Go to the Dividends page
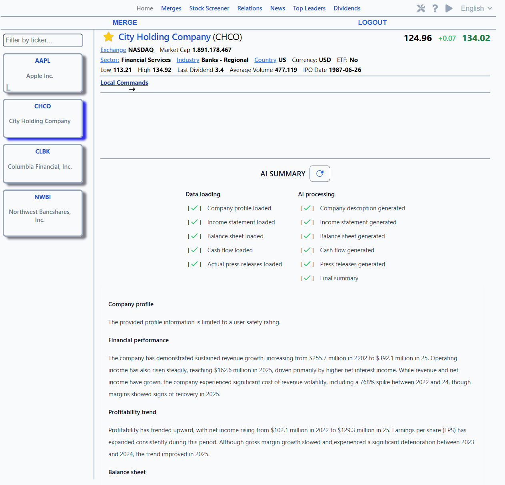 pos(347,8)
